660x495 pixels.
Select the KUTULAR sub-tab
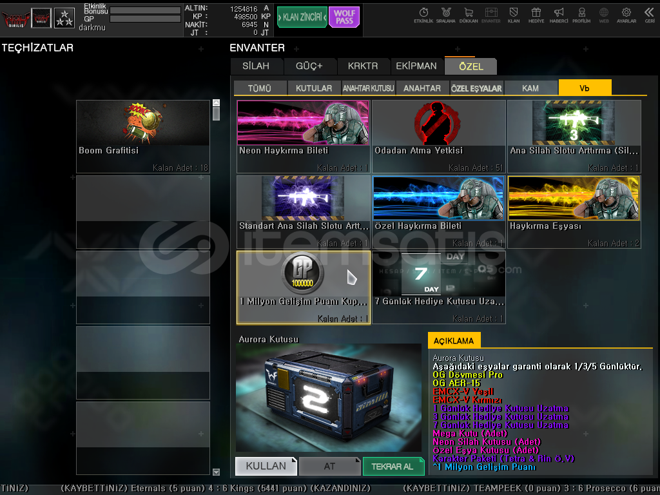pyautogui.click(x=314, y=88)
